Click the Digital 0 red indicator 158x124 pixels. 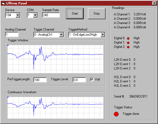tap(128, 38)
